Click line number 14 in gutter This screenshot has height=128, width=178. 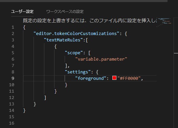point(12,110)
